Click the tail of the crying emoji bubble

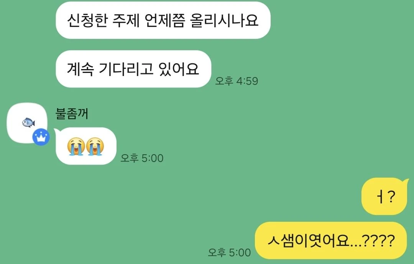[x=56, y=131]
